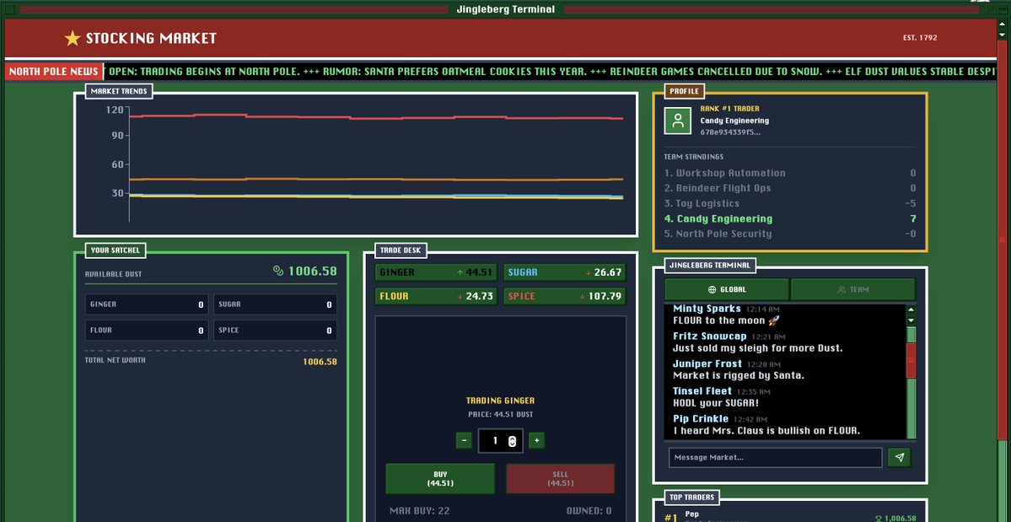Select SUGAR in the Trade Desk

pyautogui.click(x=564, y=272)
